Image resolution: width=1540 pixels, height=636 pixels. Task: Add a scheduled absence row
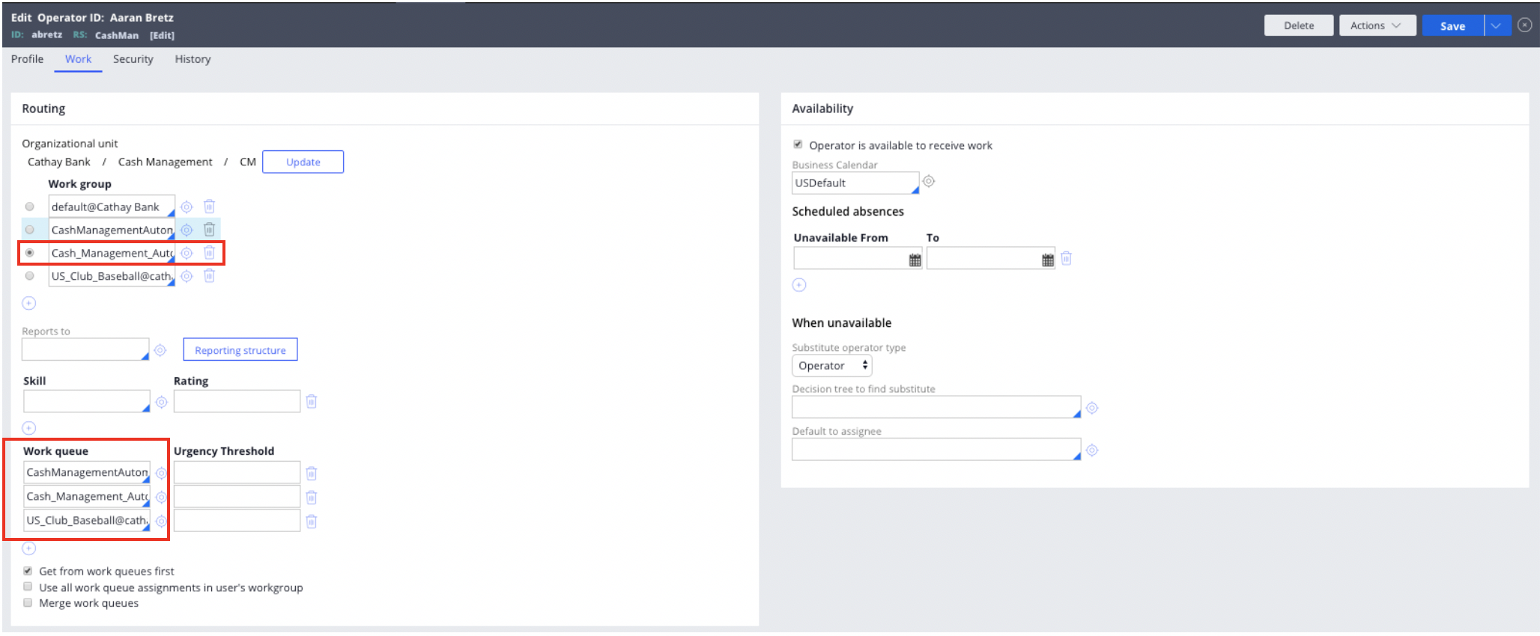pos(799,285)
